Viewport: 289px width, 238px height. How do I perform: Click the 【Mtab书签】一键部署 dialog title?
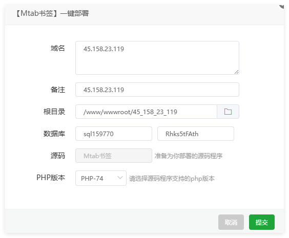click(x=53, y=13)
